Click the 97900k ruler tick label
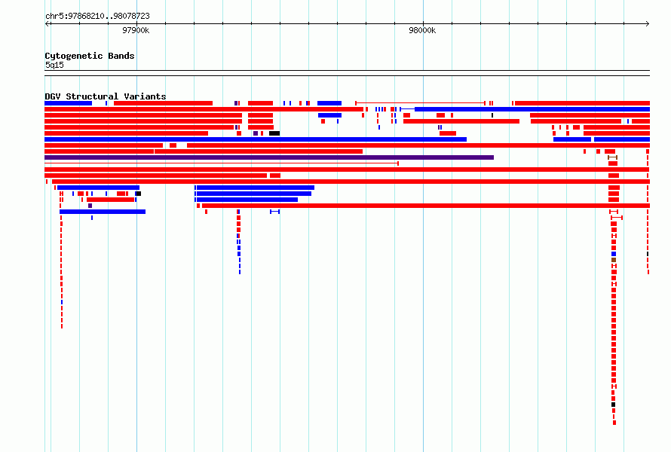Image resolution: width=671 pixels, height=452 pixels. point(136,30)
